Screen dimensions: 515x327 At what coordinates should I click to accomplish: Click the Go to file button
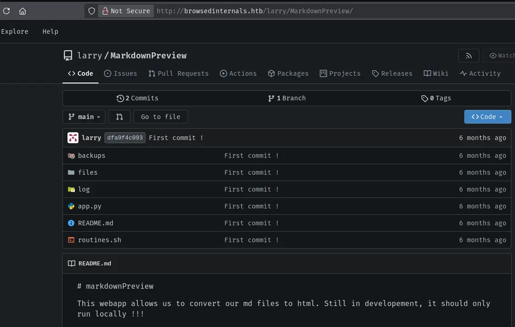[x=161, y=117]
